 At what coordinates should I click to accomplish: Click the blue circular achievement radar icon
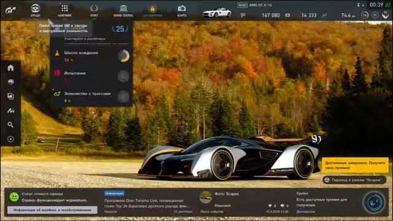tap(374, 202)
